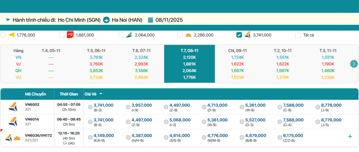The width and height of the screenshot is (359, 152).
Task: Expand VN6036/VN172 row with the green plus
Action: (x=350, y=136)
